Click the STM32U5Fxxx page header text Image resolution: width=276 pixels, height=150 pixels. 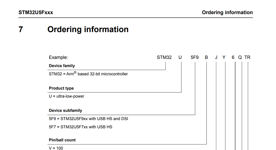36,12
